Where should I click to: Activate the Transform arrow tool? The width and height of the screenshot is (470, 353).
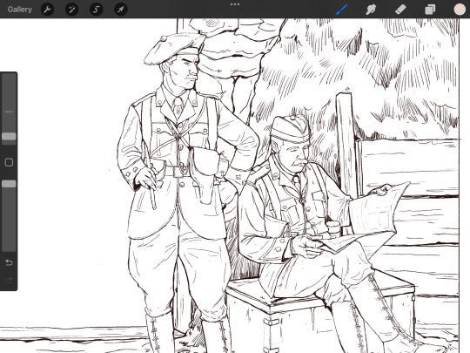click(120, 10)
